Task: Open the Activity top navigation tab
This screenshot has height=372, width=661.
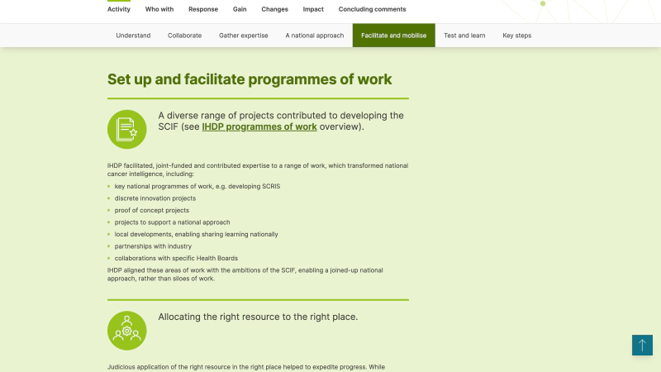Action: 119,10
